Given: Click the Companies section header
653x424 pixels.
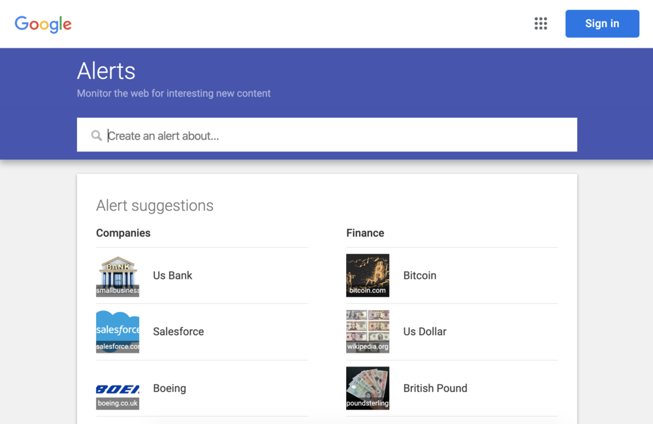Looking at the screenshot, I should pyautogui.click(x=123, y=233).
